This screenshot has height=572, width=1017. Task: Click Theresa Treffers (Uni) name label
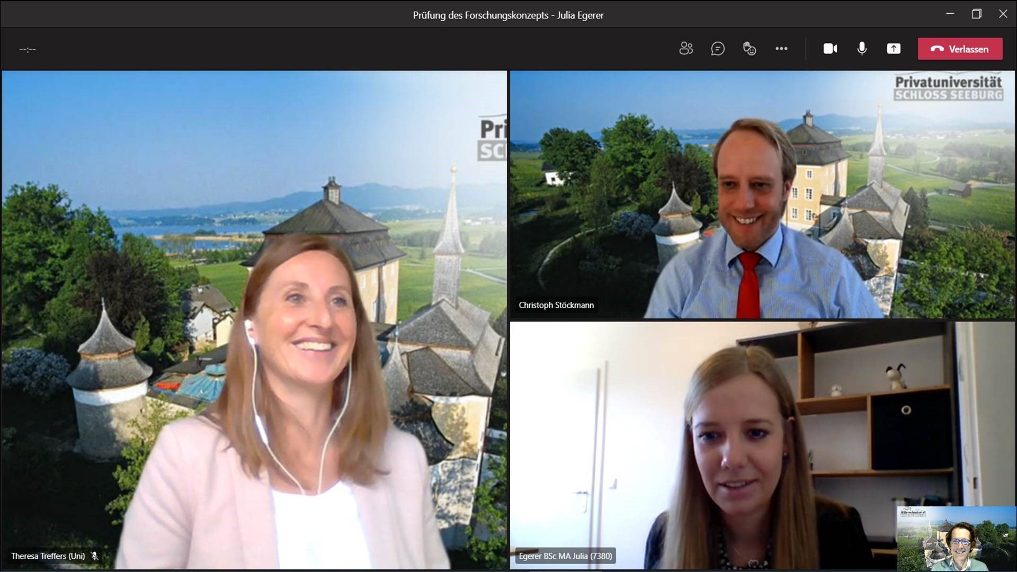pyautogui.click(x=48, y=556)
